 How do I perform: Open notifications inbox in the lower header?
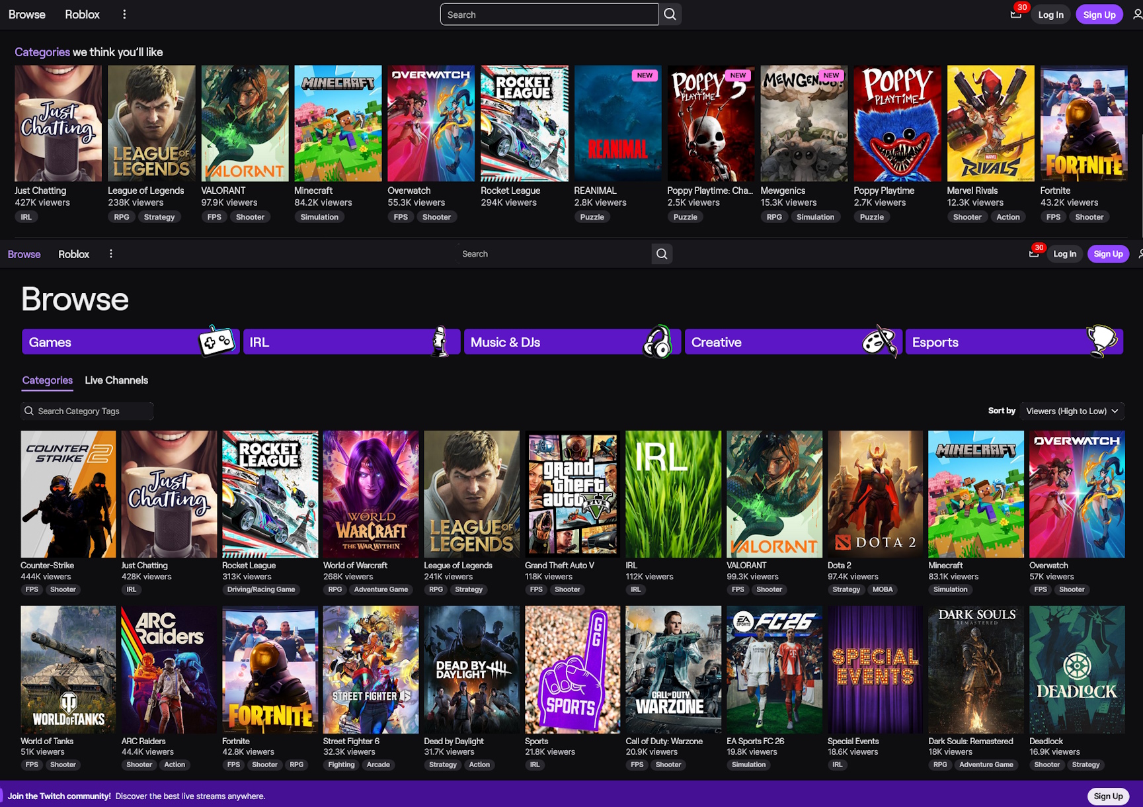(1034, 254)
